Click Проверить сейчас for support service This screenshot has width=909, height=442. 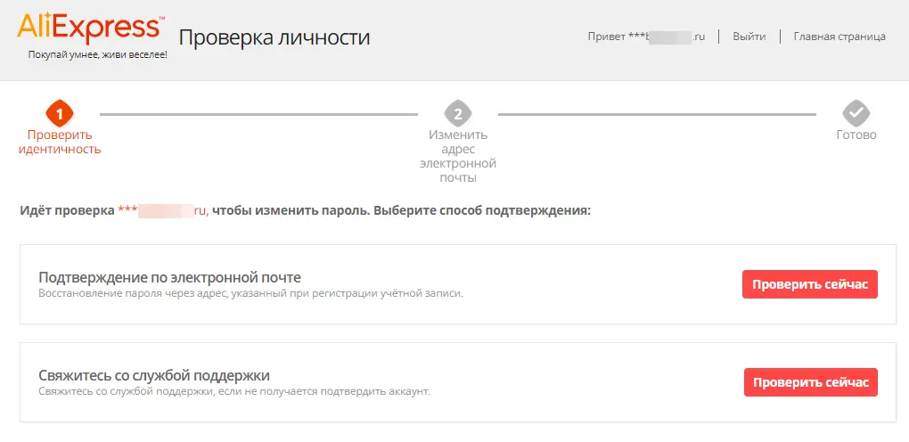(811, 382)
